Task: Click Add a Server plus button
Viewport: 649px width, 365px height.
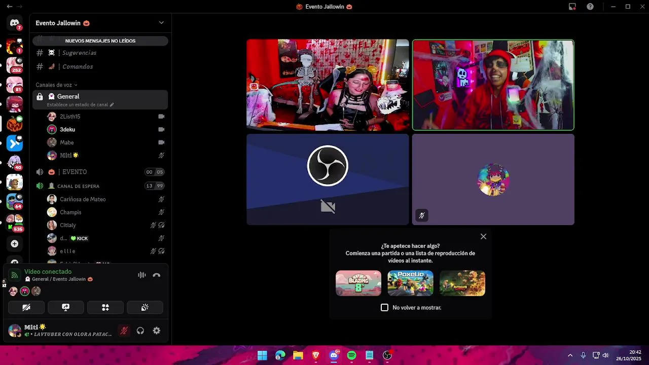Action: click(x=14, y=244)
